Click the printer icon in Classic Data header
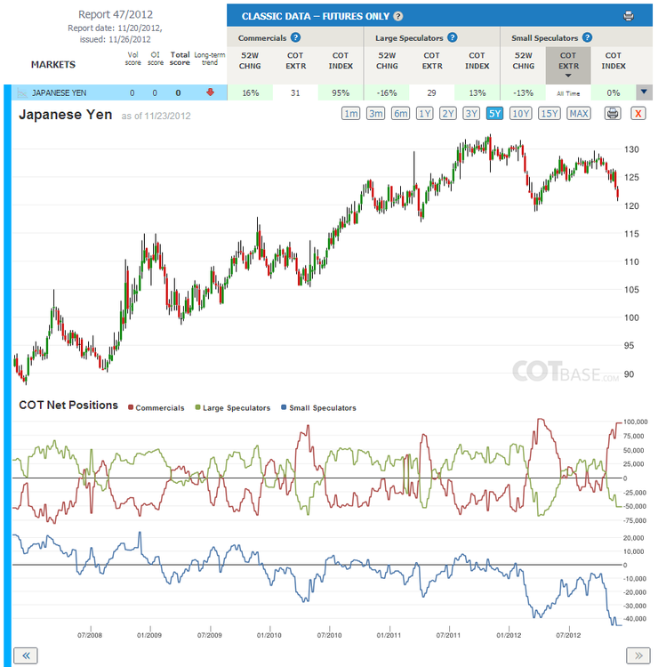The image size is (658, 667). 629,16
